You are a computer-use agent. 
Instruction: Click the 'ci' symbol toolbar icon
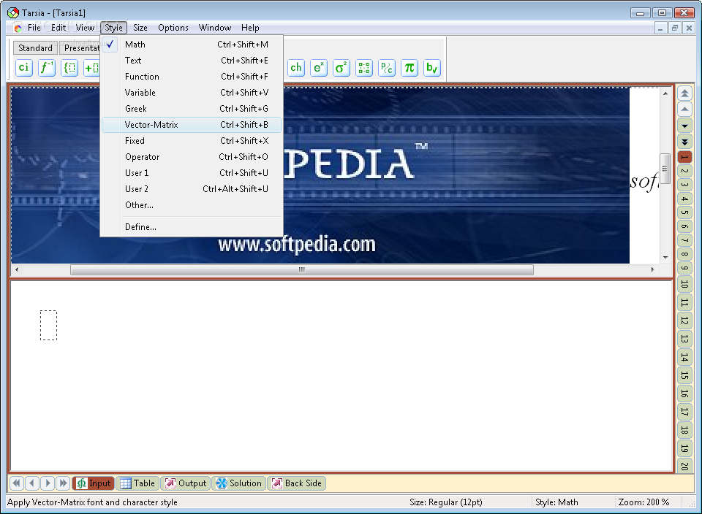(x=23, y=68)
